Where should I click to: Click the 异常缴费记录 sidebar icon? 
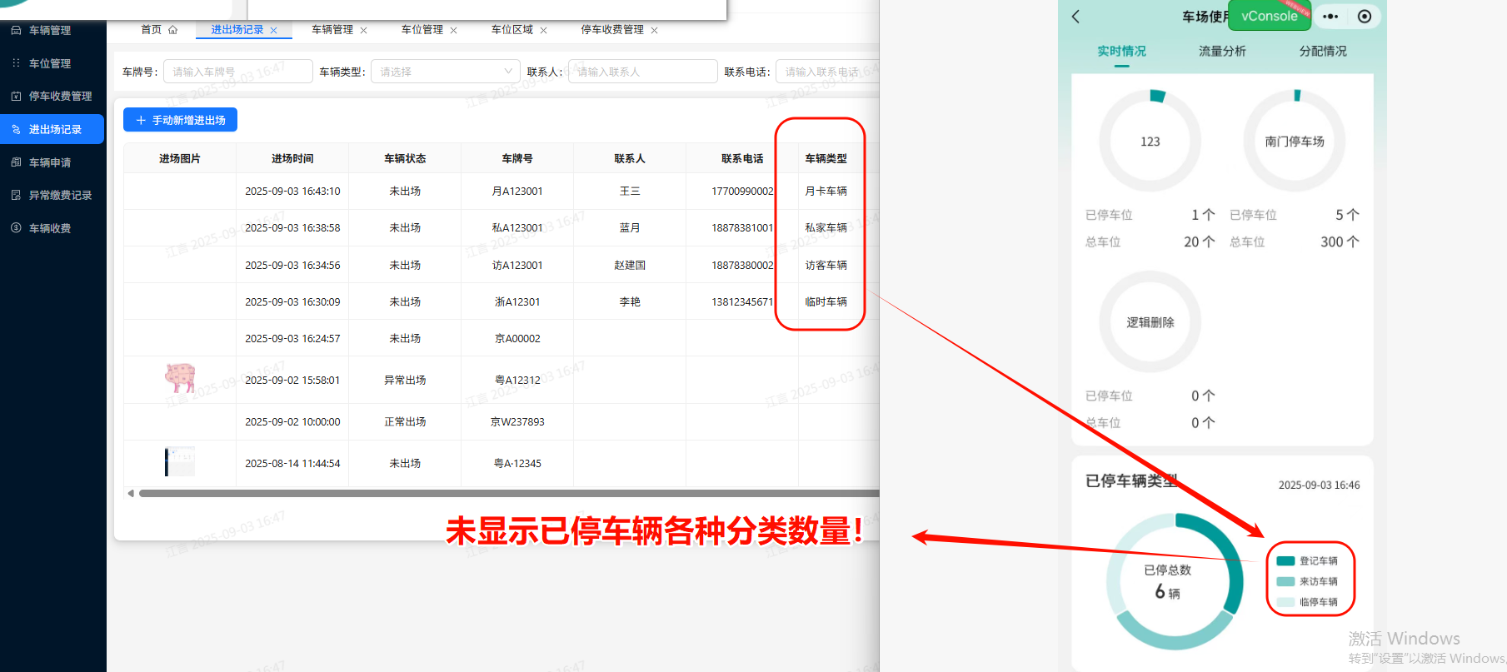pyautogui.click(x=16, y=195)
